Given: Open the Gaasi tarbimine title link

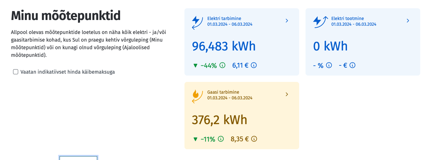Looking at the screenshot, I should pos(223,92).
